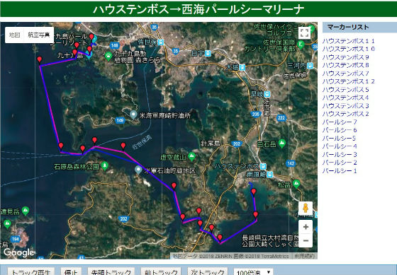Screen dimensions: 397x275
Task: Click the 早岐 station icon
Action: [x=267, y=95]
